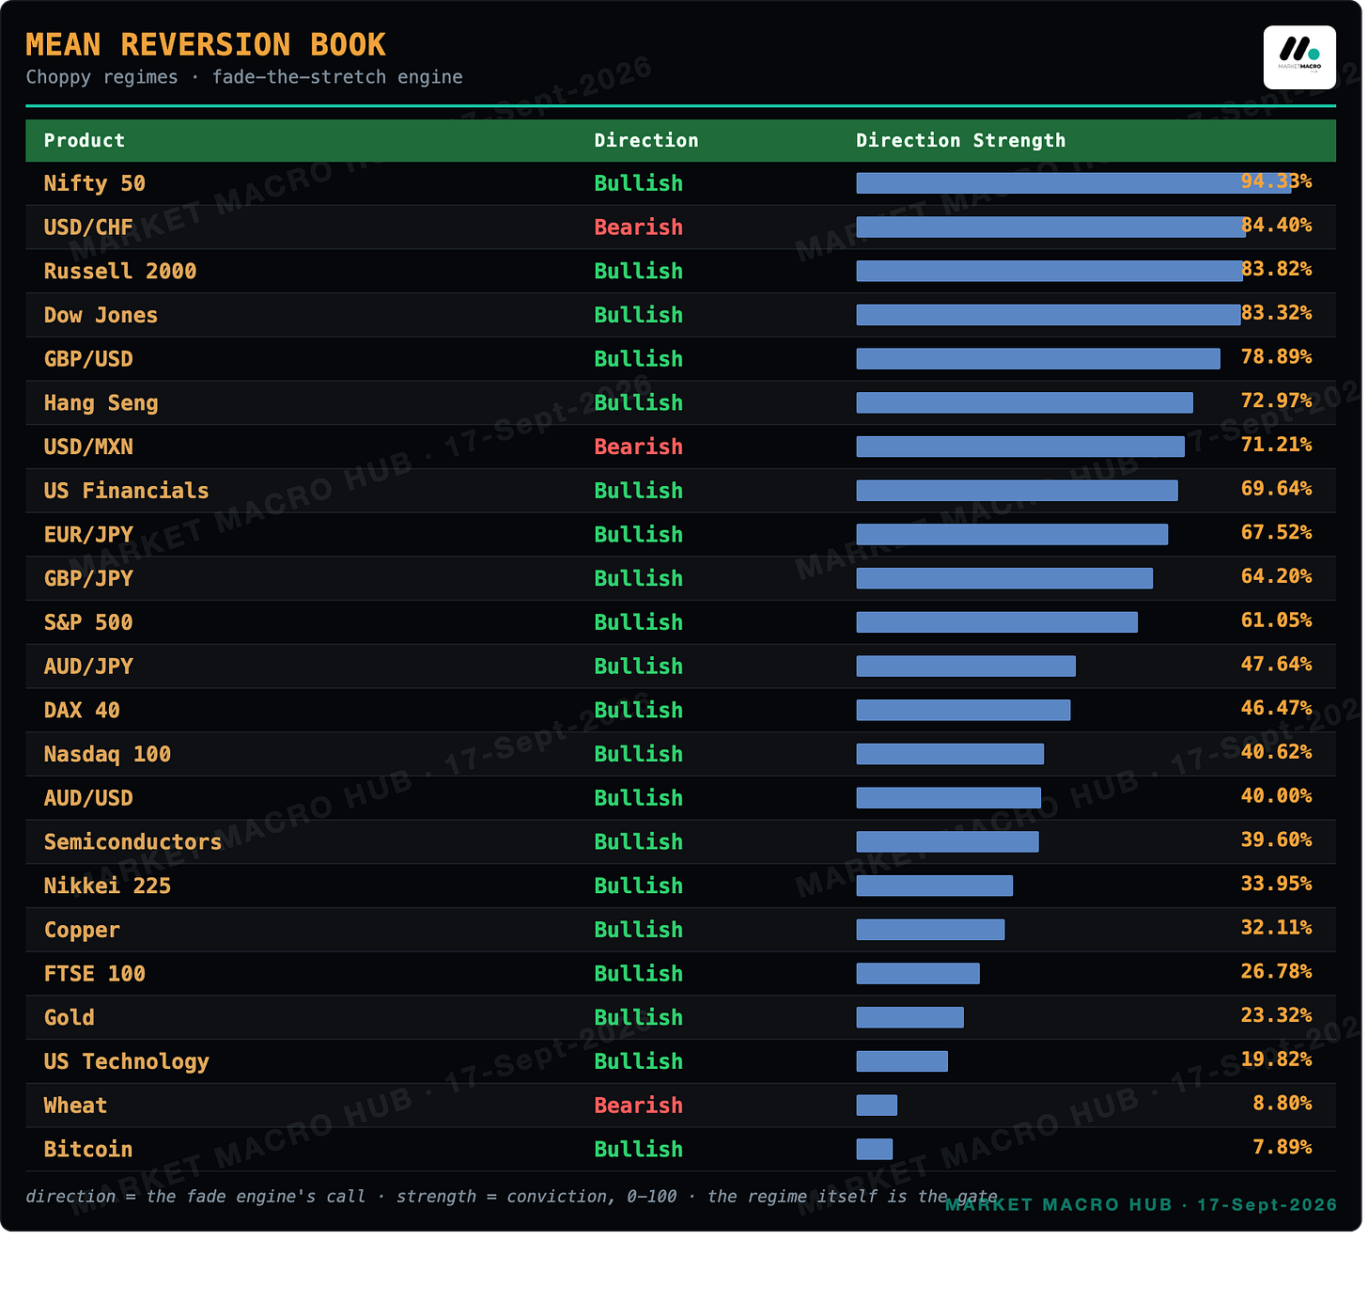The width and height of the screenshot is (1368, 1302).
Task: Select the Dow Jones product name
Action: coord(101,316)
